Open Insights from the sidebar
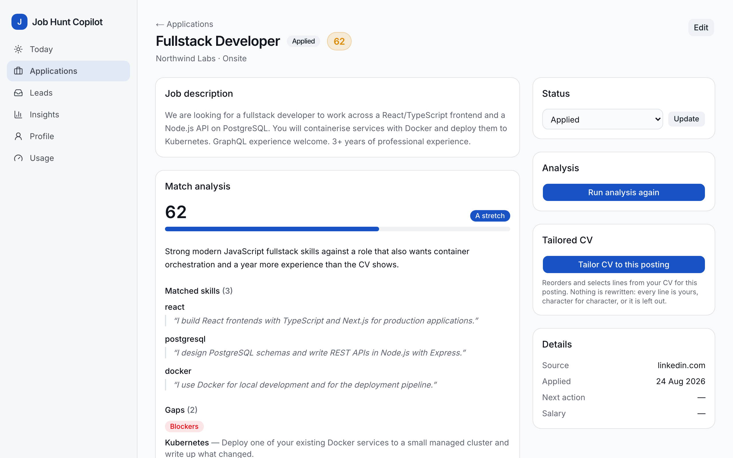This screenshot has width=733, height=458. tap(68, 114)
